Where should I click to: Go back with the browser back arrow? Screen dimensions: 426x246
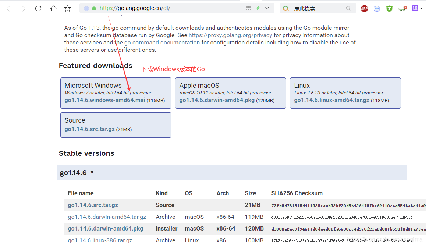[x=9, y=9]
